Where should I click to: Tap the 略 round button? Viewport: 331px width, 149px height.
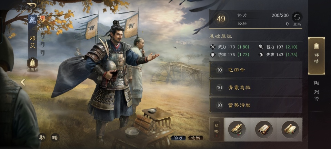(55, 138)
